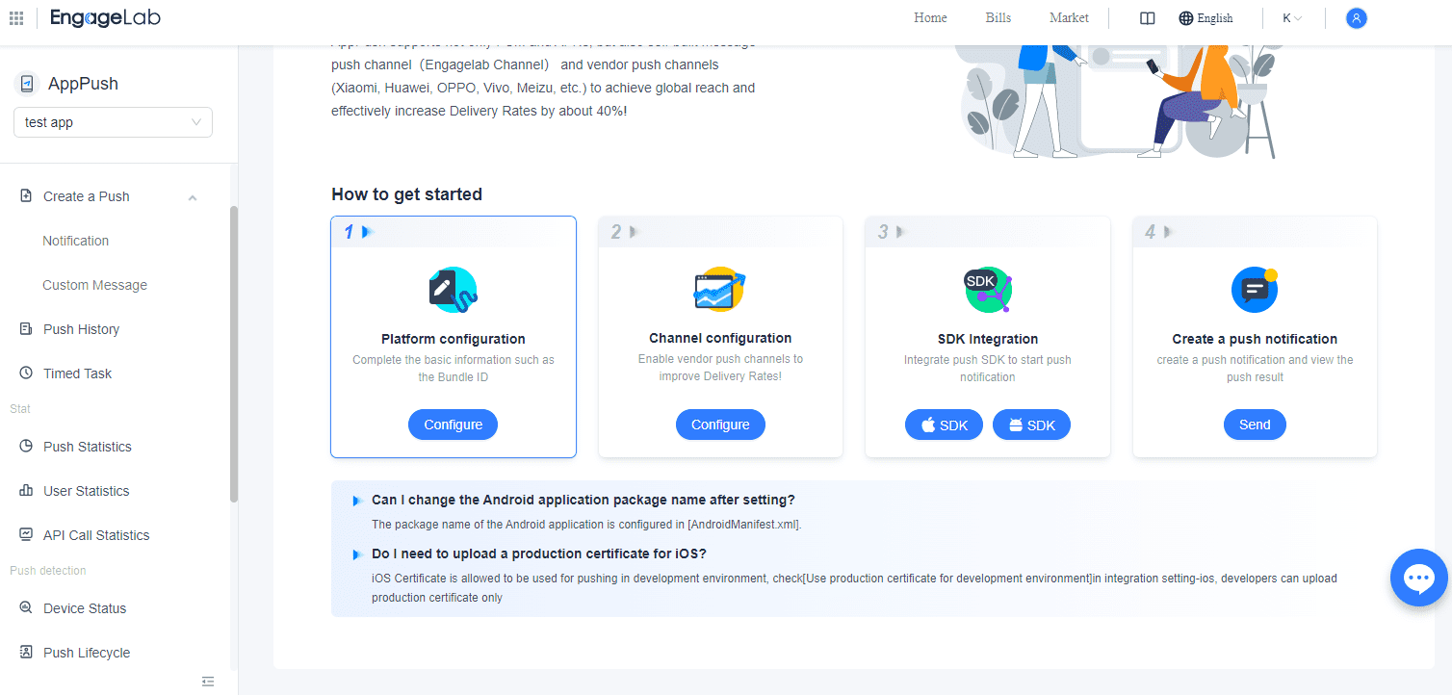The width and height of the screenshot is (1452, 695).
Task: Click the sidebar vertical scrollbar
Action: [234, 354]
